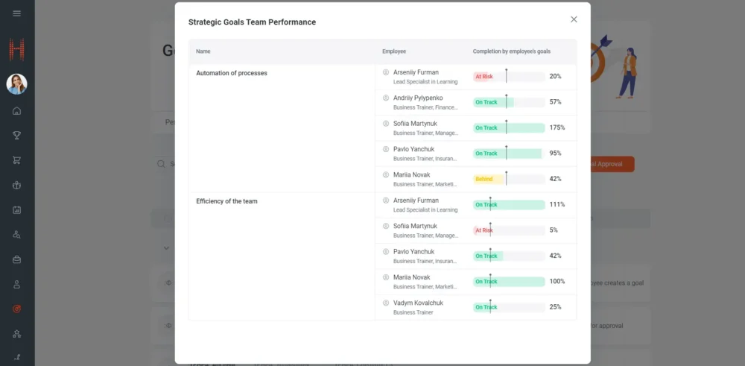Image resolution: width=745 pixels, height=366 pixels.
Task: Open the calendar icon in sidebar
Action: (16, 210)
